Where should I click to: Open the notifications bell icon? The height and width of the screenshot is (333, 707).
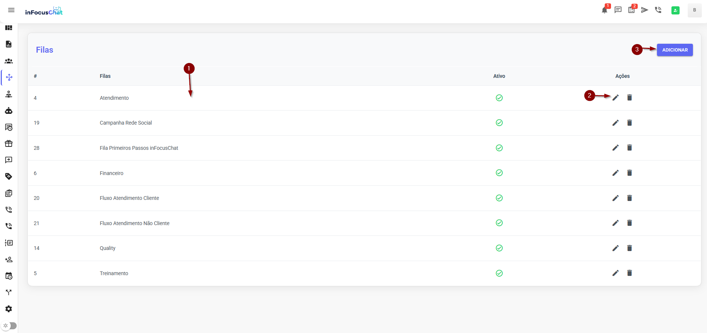click(x=604, y=10)
